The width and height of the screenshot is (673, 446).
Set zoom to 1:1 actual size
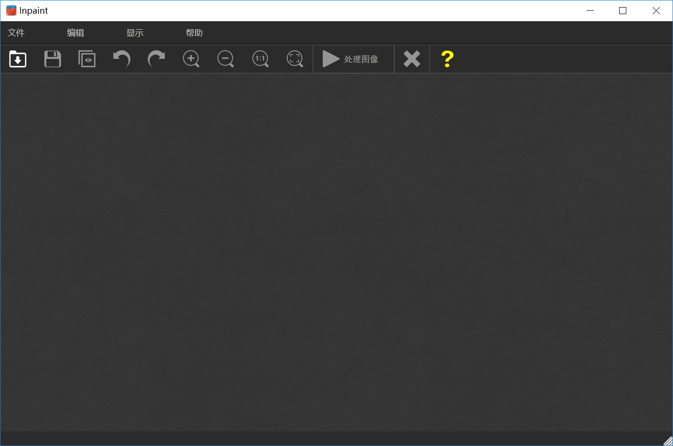[260, 59]
